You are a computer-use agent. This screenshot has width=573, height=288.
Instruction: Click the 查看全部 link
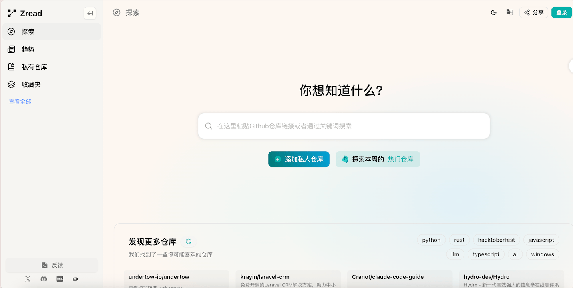pyautogui.click(x=20, y=102)
